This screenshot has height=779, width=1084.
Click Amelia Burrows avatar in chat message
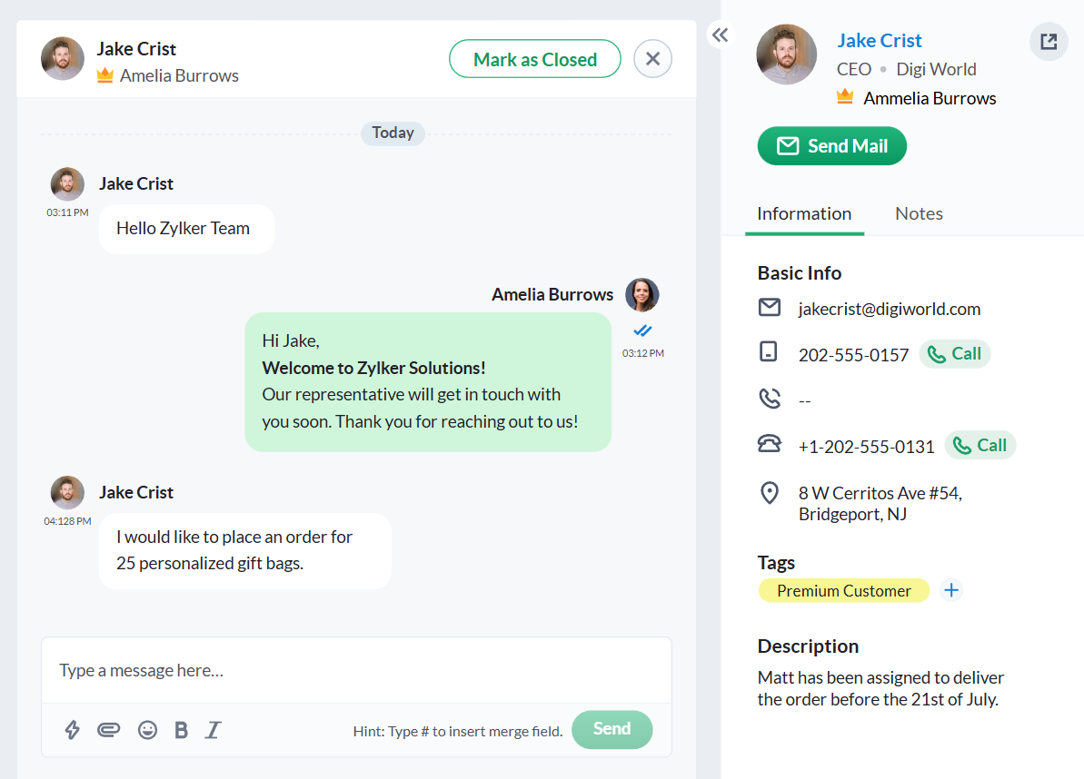pos(642,295)
